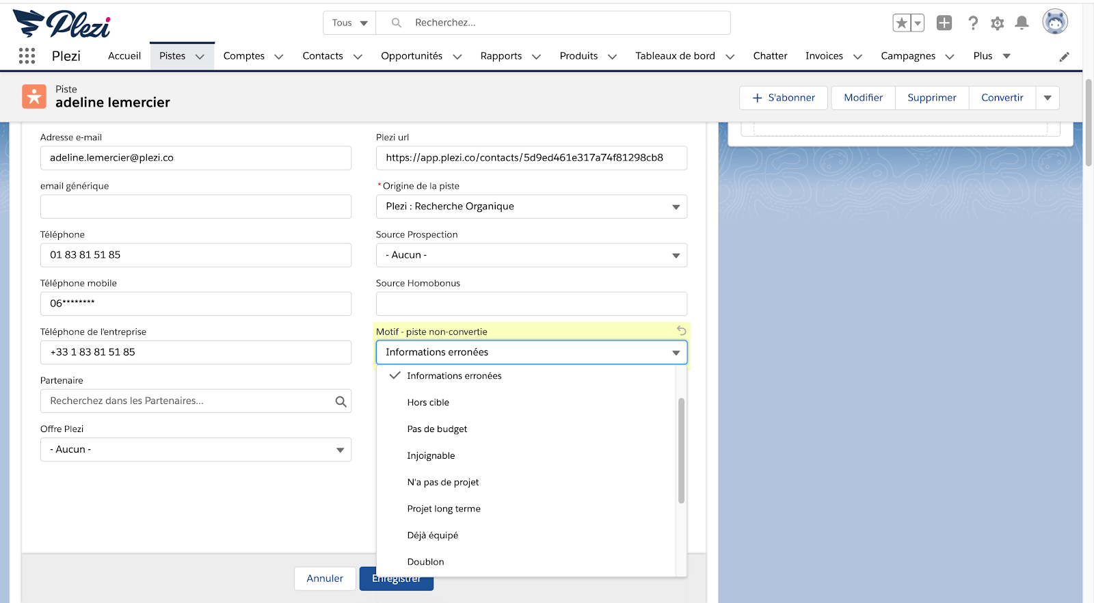1094x603 pixels.
Task: Click the orange Piste record icon
Action: [34, 96]
